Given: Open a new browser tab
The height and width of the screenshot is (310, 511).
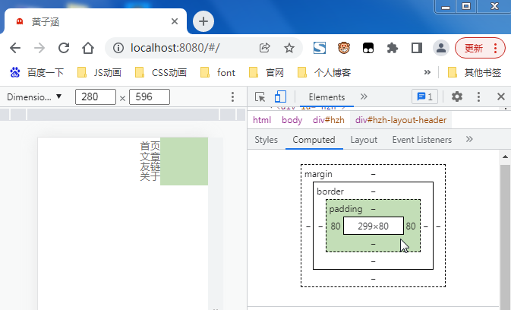Looking at the screenshot, I should coord(203,21).
